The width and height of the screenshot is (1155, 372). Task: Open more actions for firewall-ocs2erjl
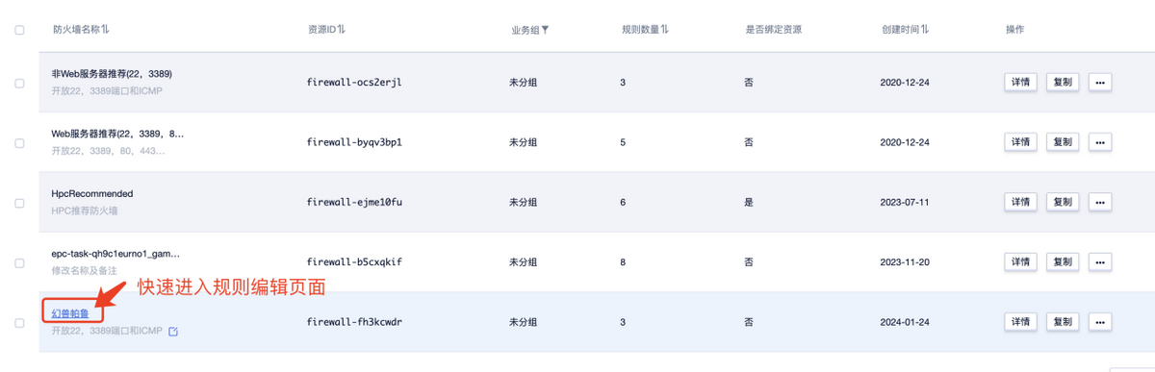click(x=1100, y=83)
